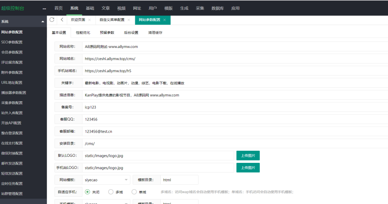Click the 关键字 input field
The height and width of the screenshot is (204, 388).
[235, 83]
